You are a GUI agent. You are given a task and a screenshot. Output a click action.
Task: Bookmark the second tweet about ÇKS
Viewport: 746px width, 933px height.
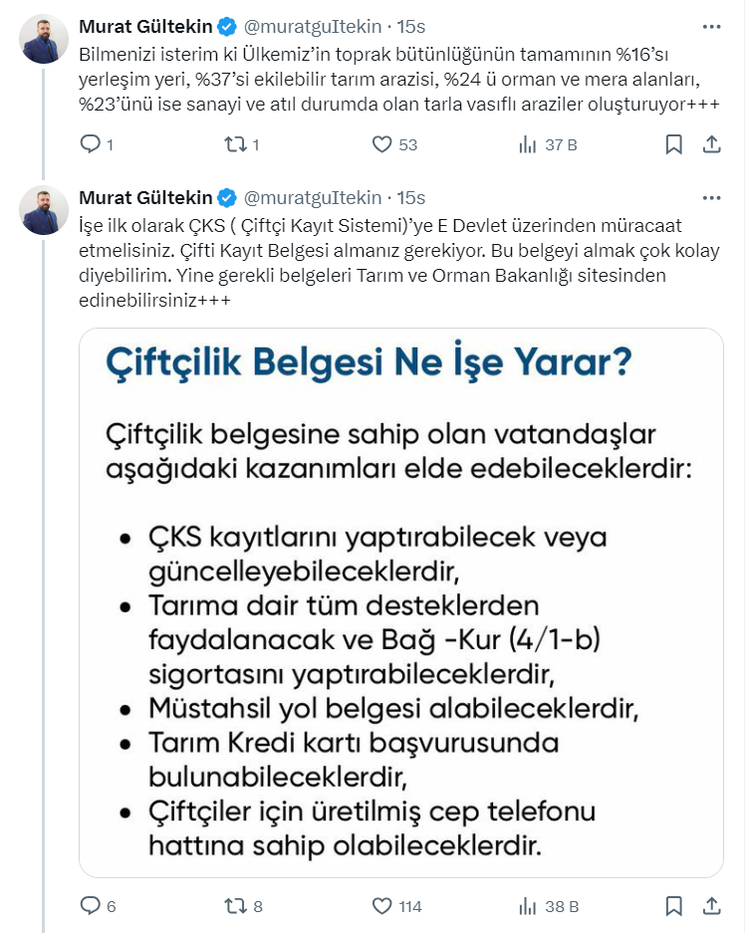point(674,906)
